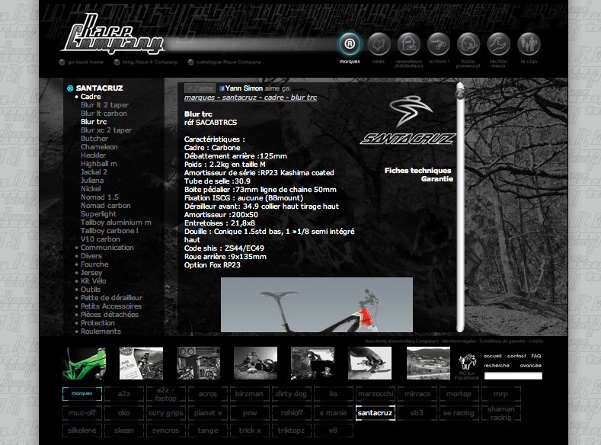The width and height of the screenshot is (601, 445).
Task: Expand the Communication category
Action: coord(107,248)
